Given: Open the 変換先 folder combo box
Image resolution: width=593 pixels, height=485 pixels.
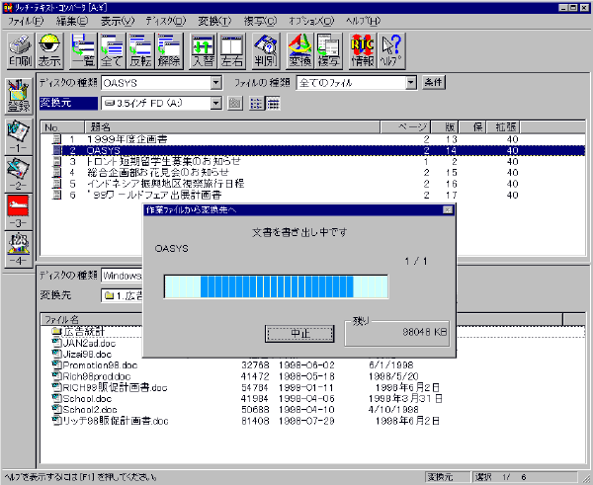Looking at the screenshot, I should (x=122, y=295).
